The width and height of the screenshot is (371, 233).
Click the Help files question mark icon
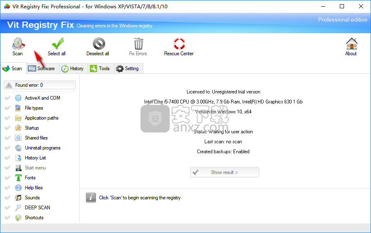tap(18, 188)
